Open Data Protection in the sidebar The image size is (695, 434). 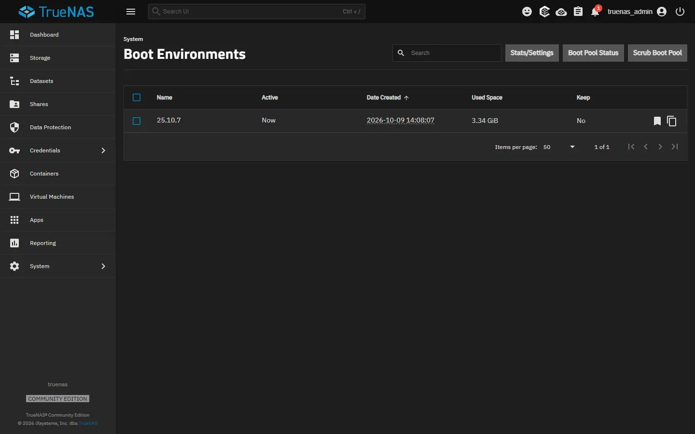pos(58,127)
